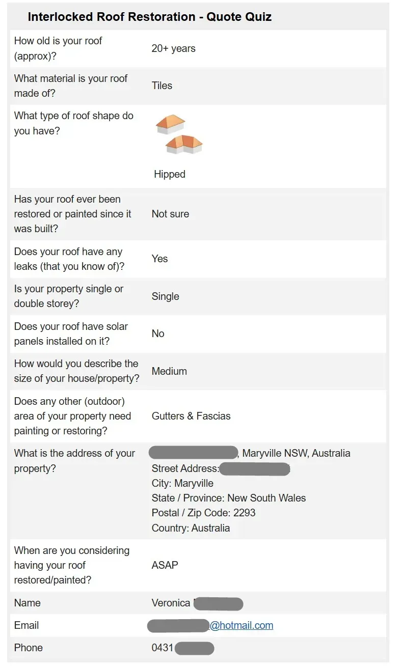Click the 'City: Maryville' line

pyautogui.click(x=182, y=483)
